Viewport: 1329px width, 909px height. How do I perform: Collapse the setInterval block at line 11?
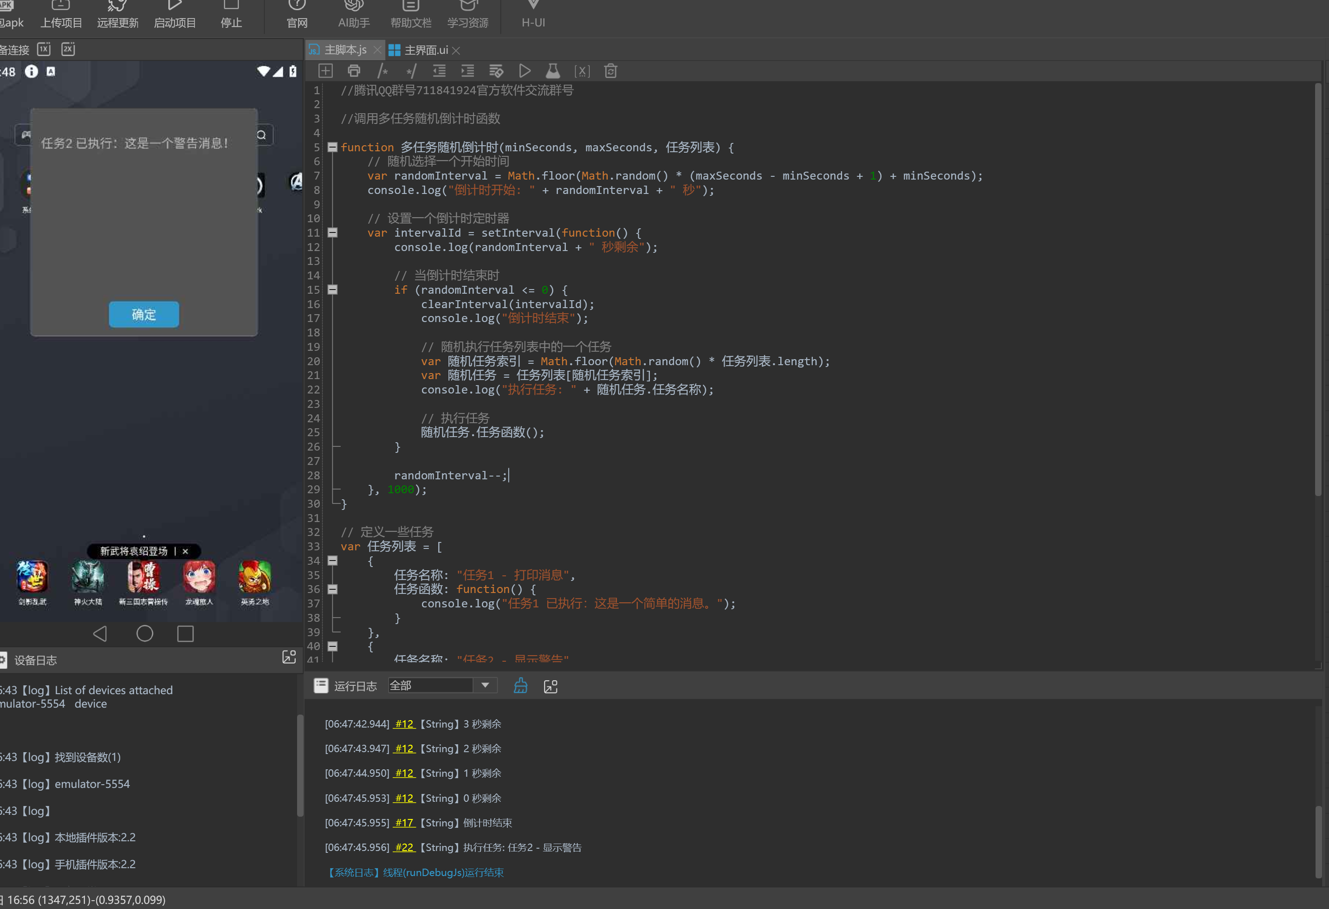click(332, 232)
